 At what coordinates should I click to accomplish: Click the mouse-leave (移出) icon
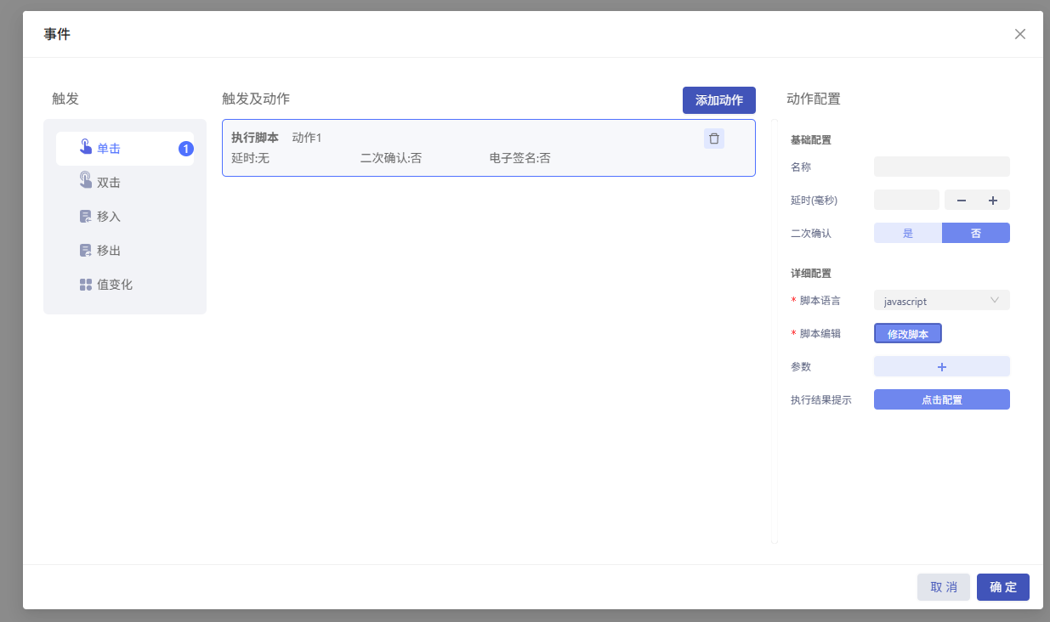tap(85, 251)
